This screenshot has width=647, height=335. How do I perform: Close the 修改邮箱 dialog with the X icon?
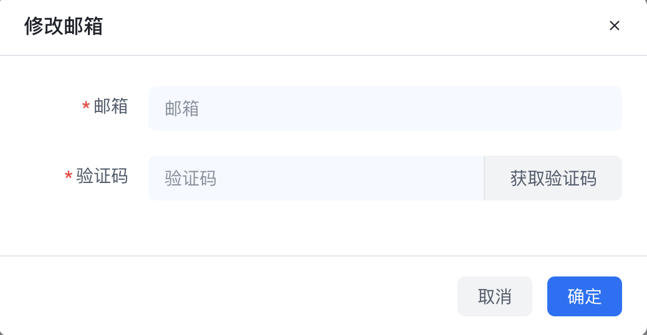[614, 26]
